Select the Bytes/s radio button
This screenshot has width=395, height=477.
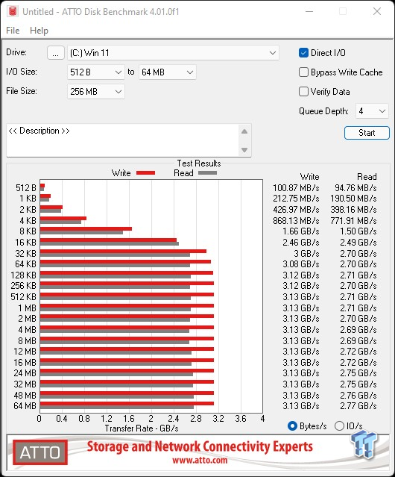(x=292, y=426)
